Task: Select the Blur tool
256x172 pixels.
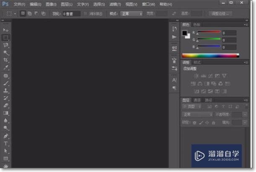Action: coord(6,121)
